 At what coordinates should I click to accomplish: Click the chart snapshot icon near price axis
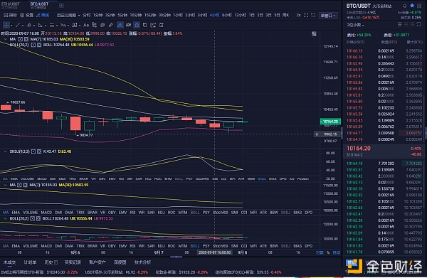[314, 34]
